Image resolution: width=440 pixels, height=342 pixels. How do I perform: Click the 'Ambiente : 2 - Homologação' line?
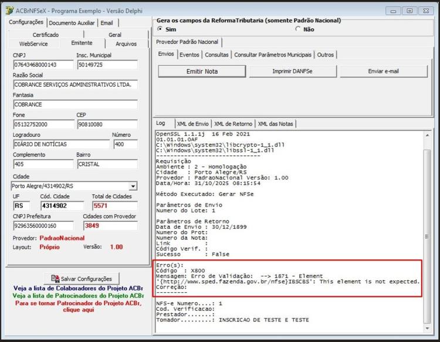201,167
